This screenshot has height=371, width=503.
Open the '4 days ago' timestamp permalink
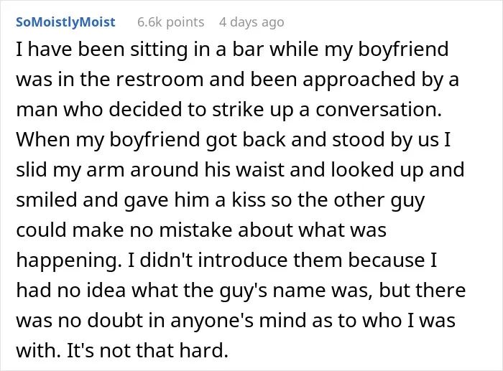click(x=251, y=22)
